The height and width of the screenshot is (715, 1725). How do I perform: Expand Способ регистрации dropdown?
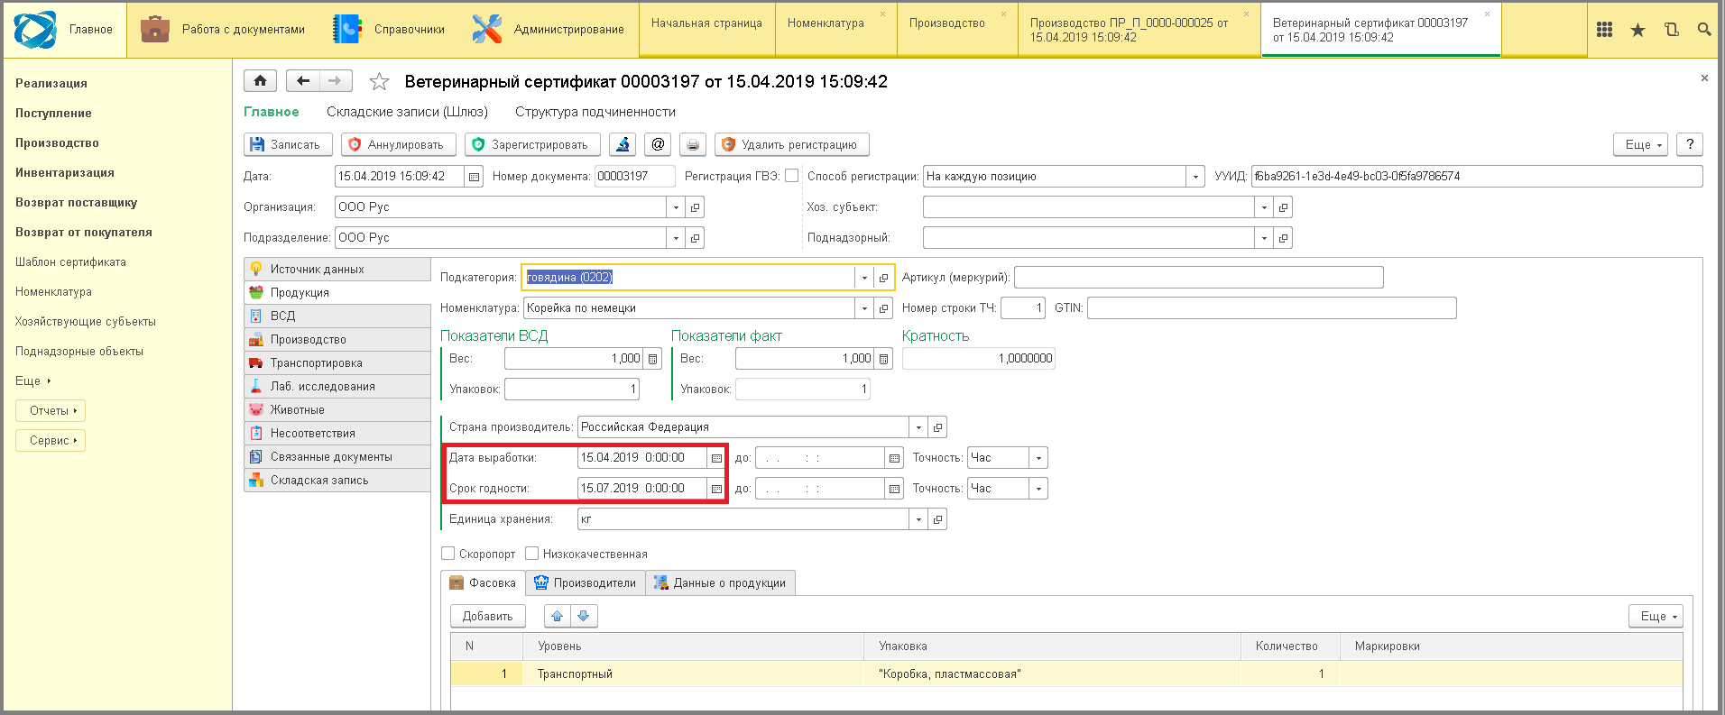click(1195, 177)
